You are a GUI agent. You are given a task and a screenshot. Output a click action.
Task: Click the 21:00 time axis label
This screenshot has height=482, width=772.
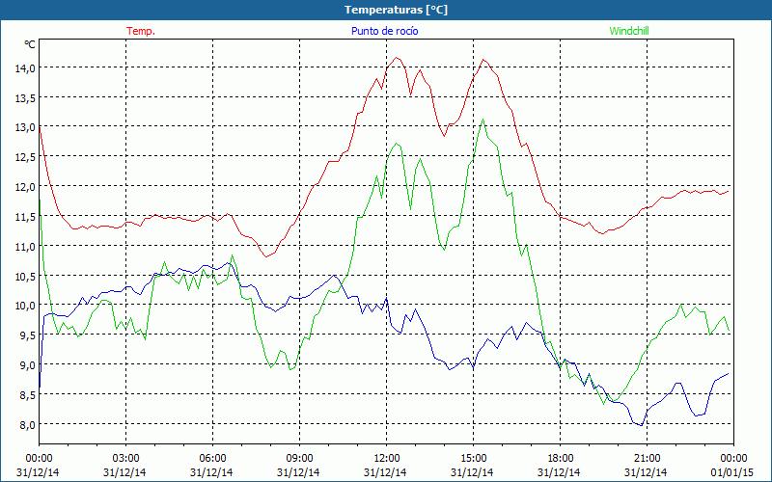(x=647, y=459)
